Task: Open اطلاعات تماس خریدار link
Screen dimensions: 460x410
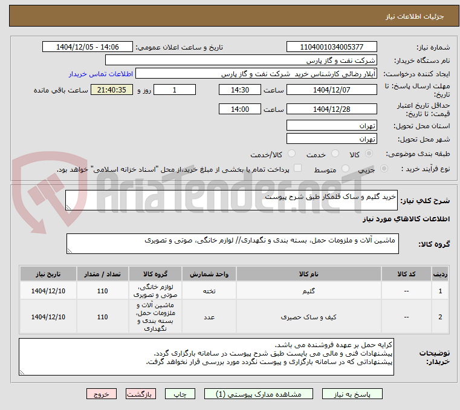Action: pyautogui.click(x=101, y=74)
